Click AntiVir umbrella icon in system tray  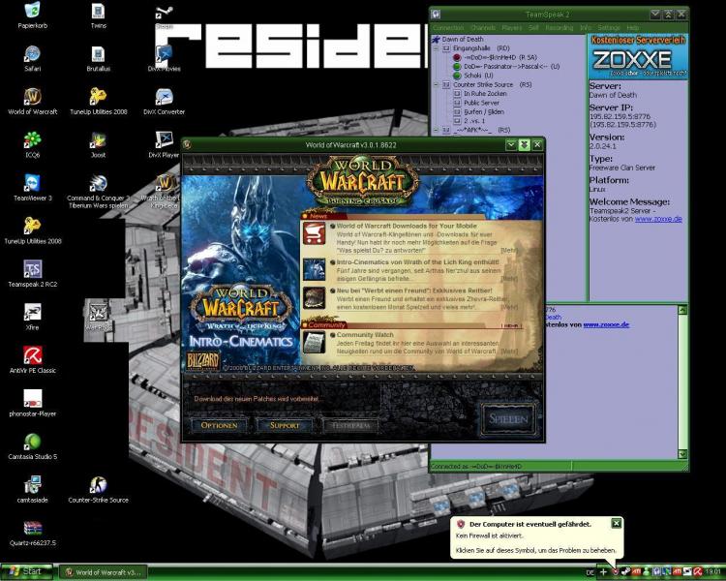coord(697,572)
